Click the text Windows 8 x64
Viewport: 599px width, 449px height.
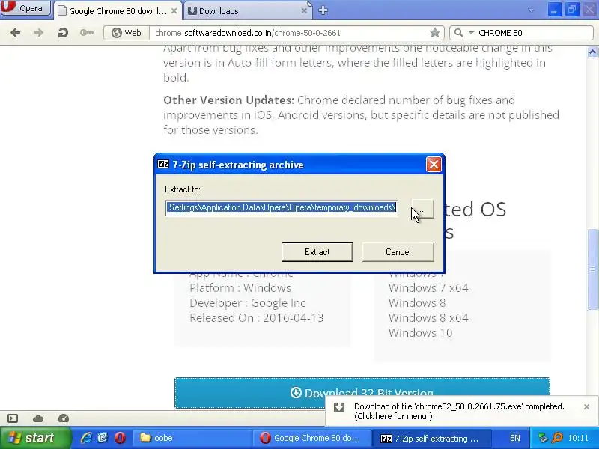[428, 317]
